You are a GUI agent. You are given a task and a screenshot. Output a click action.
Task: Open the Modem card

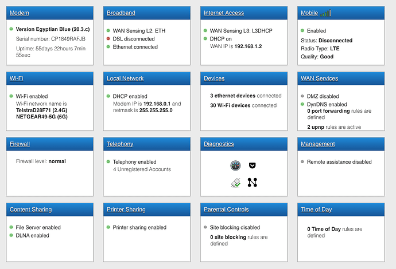tap(20, 13)
